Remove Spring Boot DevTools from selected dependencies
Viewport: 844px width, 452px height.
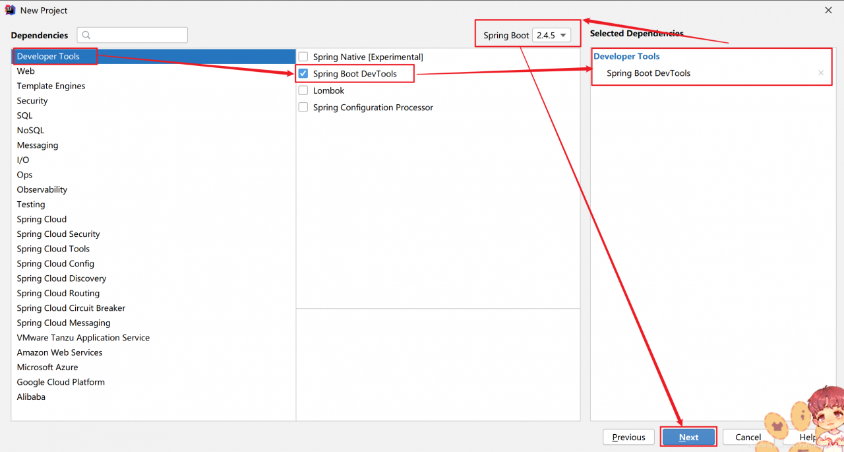click(821, 73)
